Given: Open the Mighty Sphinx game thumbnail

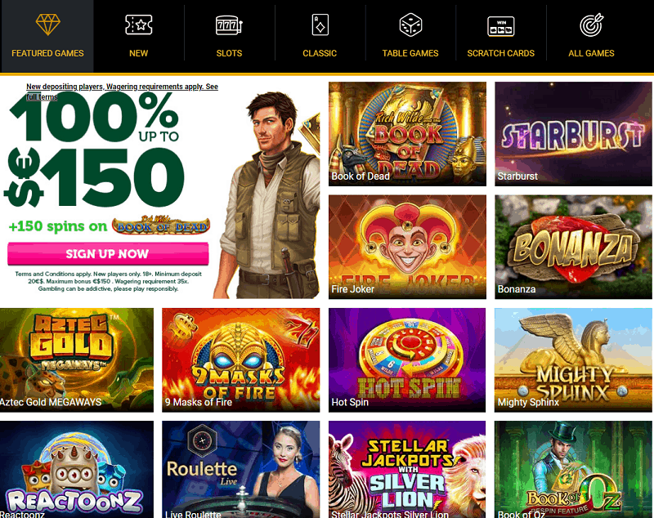Looking at the screenshot, I should click(573, 360).
